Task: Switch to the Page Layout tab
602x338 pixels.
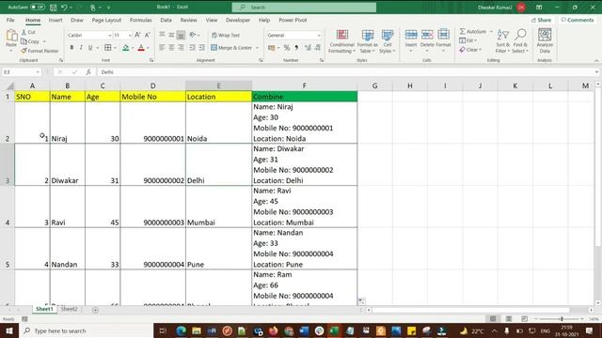Action: coord(106,20)
